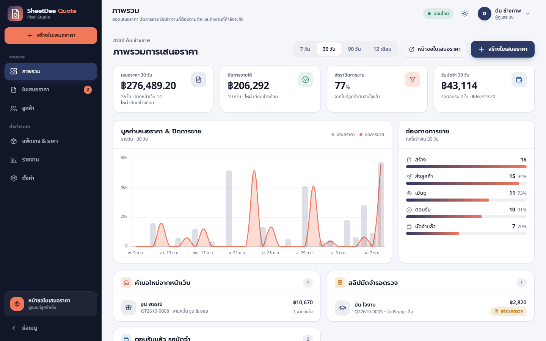Switch to the 12 เดือน range
The width and height of the screenshot is (546, 341).
pos(382,49)
